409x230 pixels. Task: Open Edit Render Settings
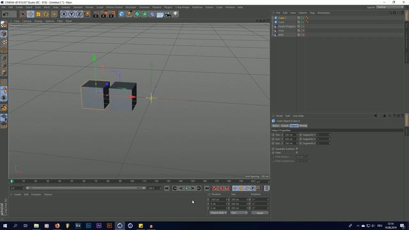click(x=112, y=14)
